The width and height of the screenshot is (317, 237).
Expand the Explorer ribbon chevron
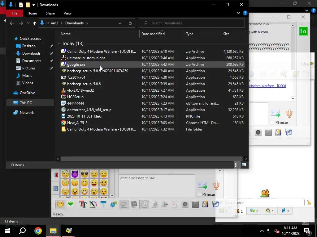(238, 13)
